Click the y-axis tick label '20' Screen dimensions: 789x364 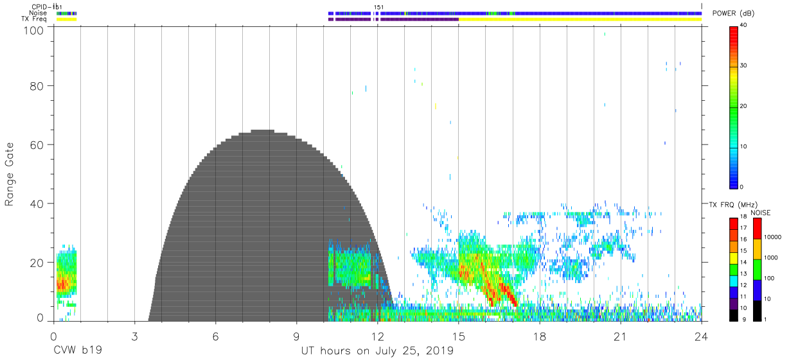[38, 262]
